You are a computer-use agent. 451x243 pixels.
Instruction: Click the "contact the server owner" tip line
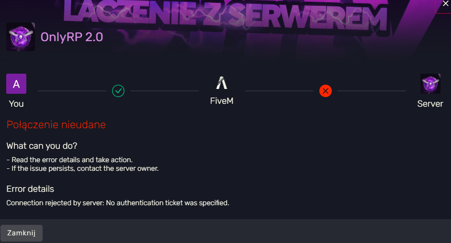coord(82,168)
